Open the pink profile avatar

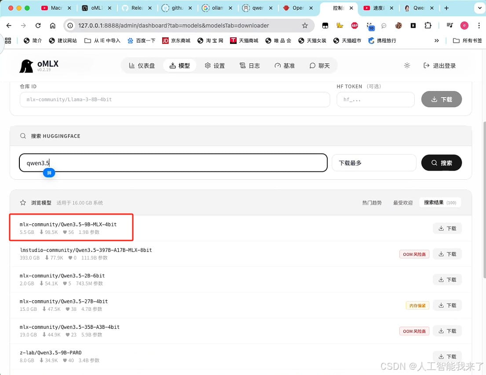[x=464, y=25]
